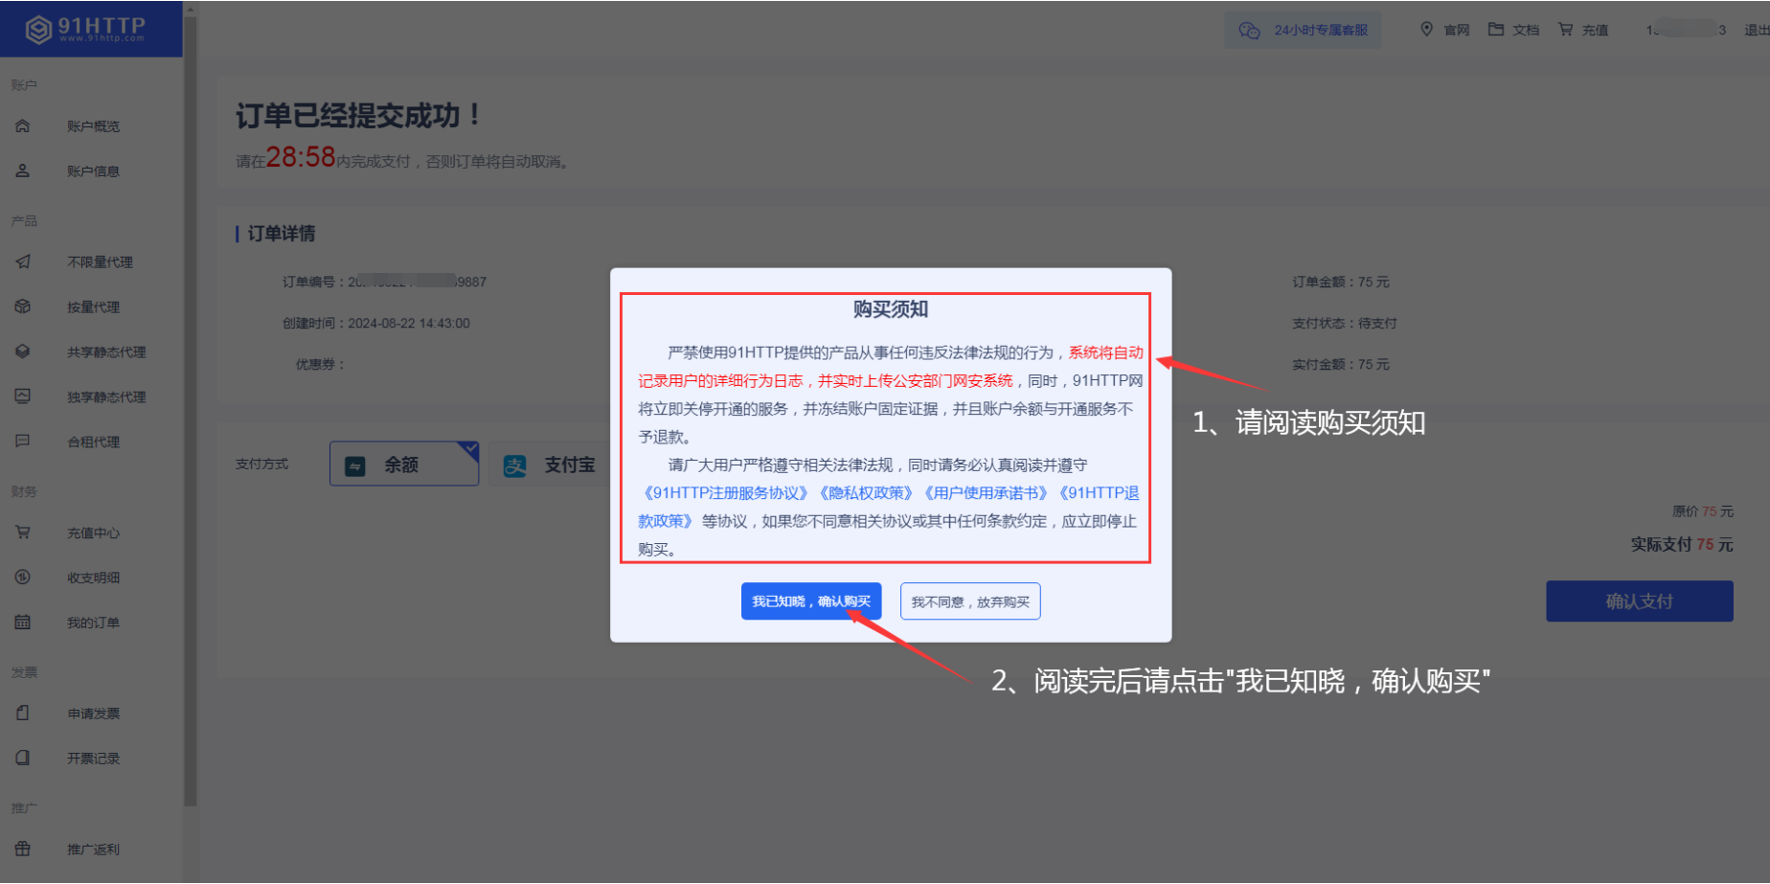Screen dimensions: 1770x884
Task: Click 实际支付 75 元 text
Action: [1682, 545]
